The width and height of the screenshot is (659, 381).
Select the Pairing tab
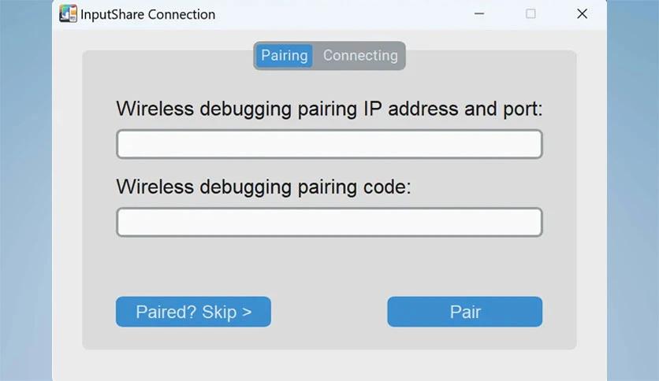[x=284, y=55]
